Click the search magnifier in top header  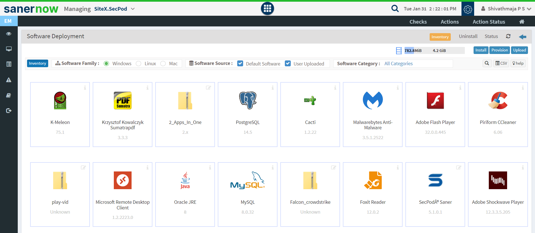click(395, 9)
